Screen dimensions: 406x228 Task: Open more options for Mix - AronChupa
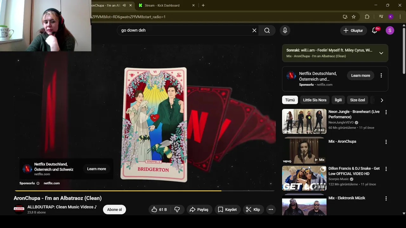pos(386,142)
